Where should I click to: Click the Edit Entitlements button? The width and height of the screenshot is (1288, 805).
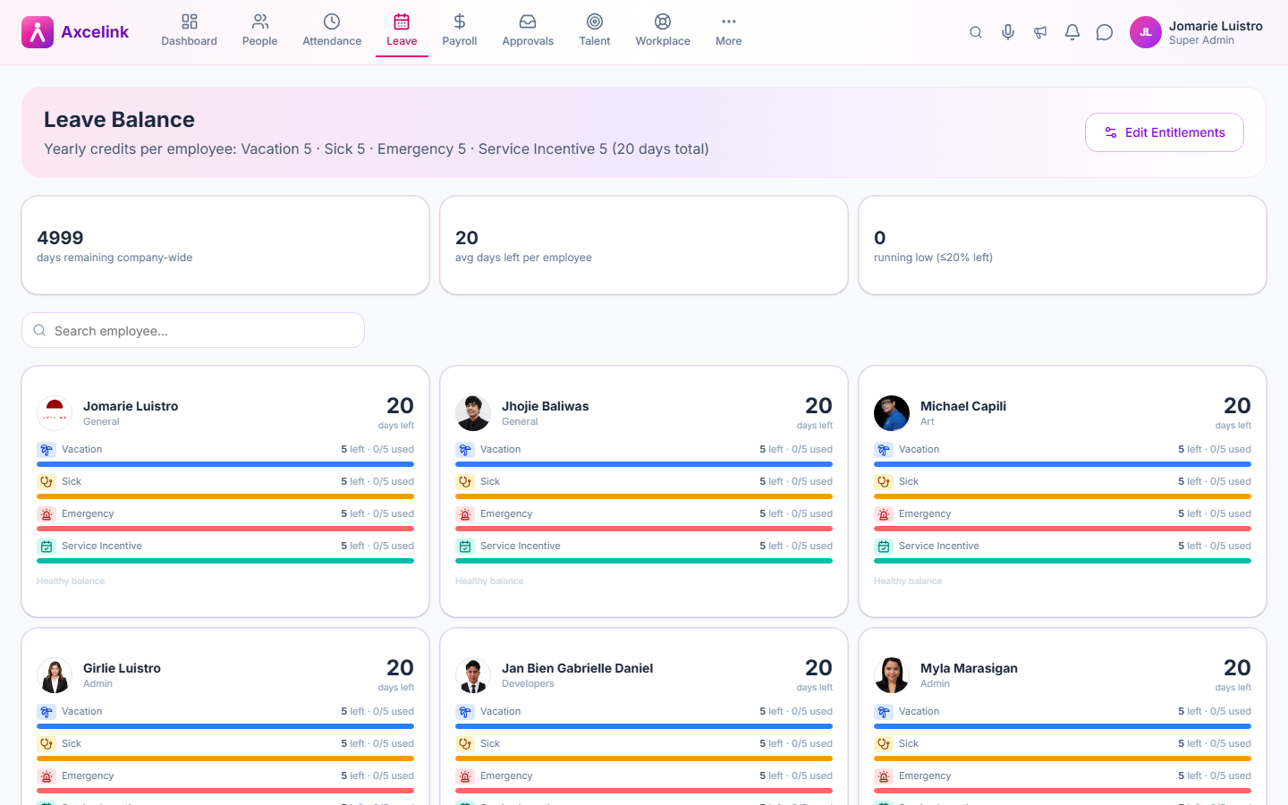click(1165, 132)
